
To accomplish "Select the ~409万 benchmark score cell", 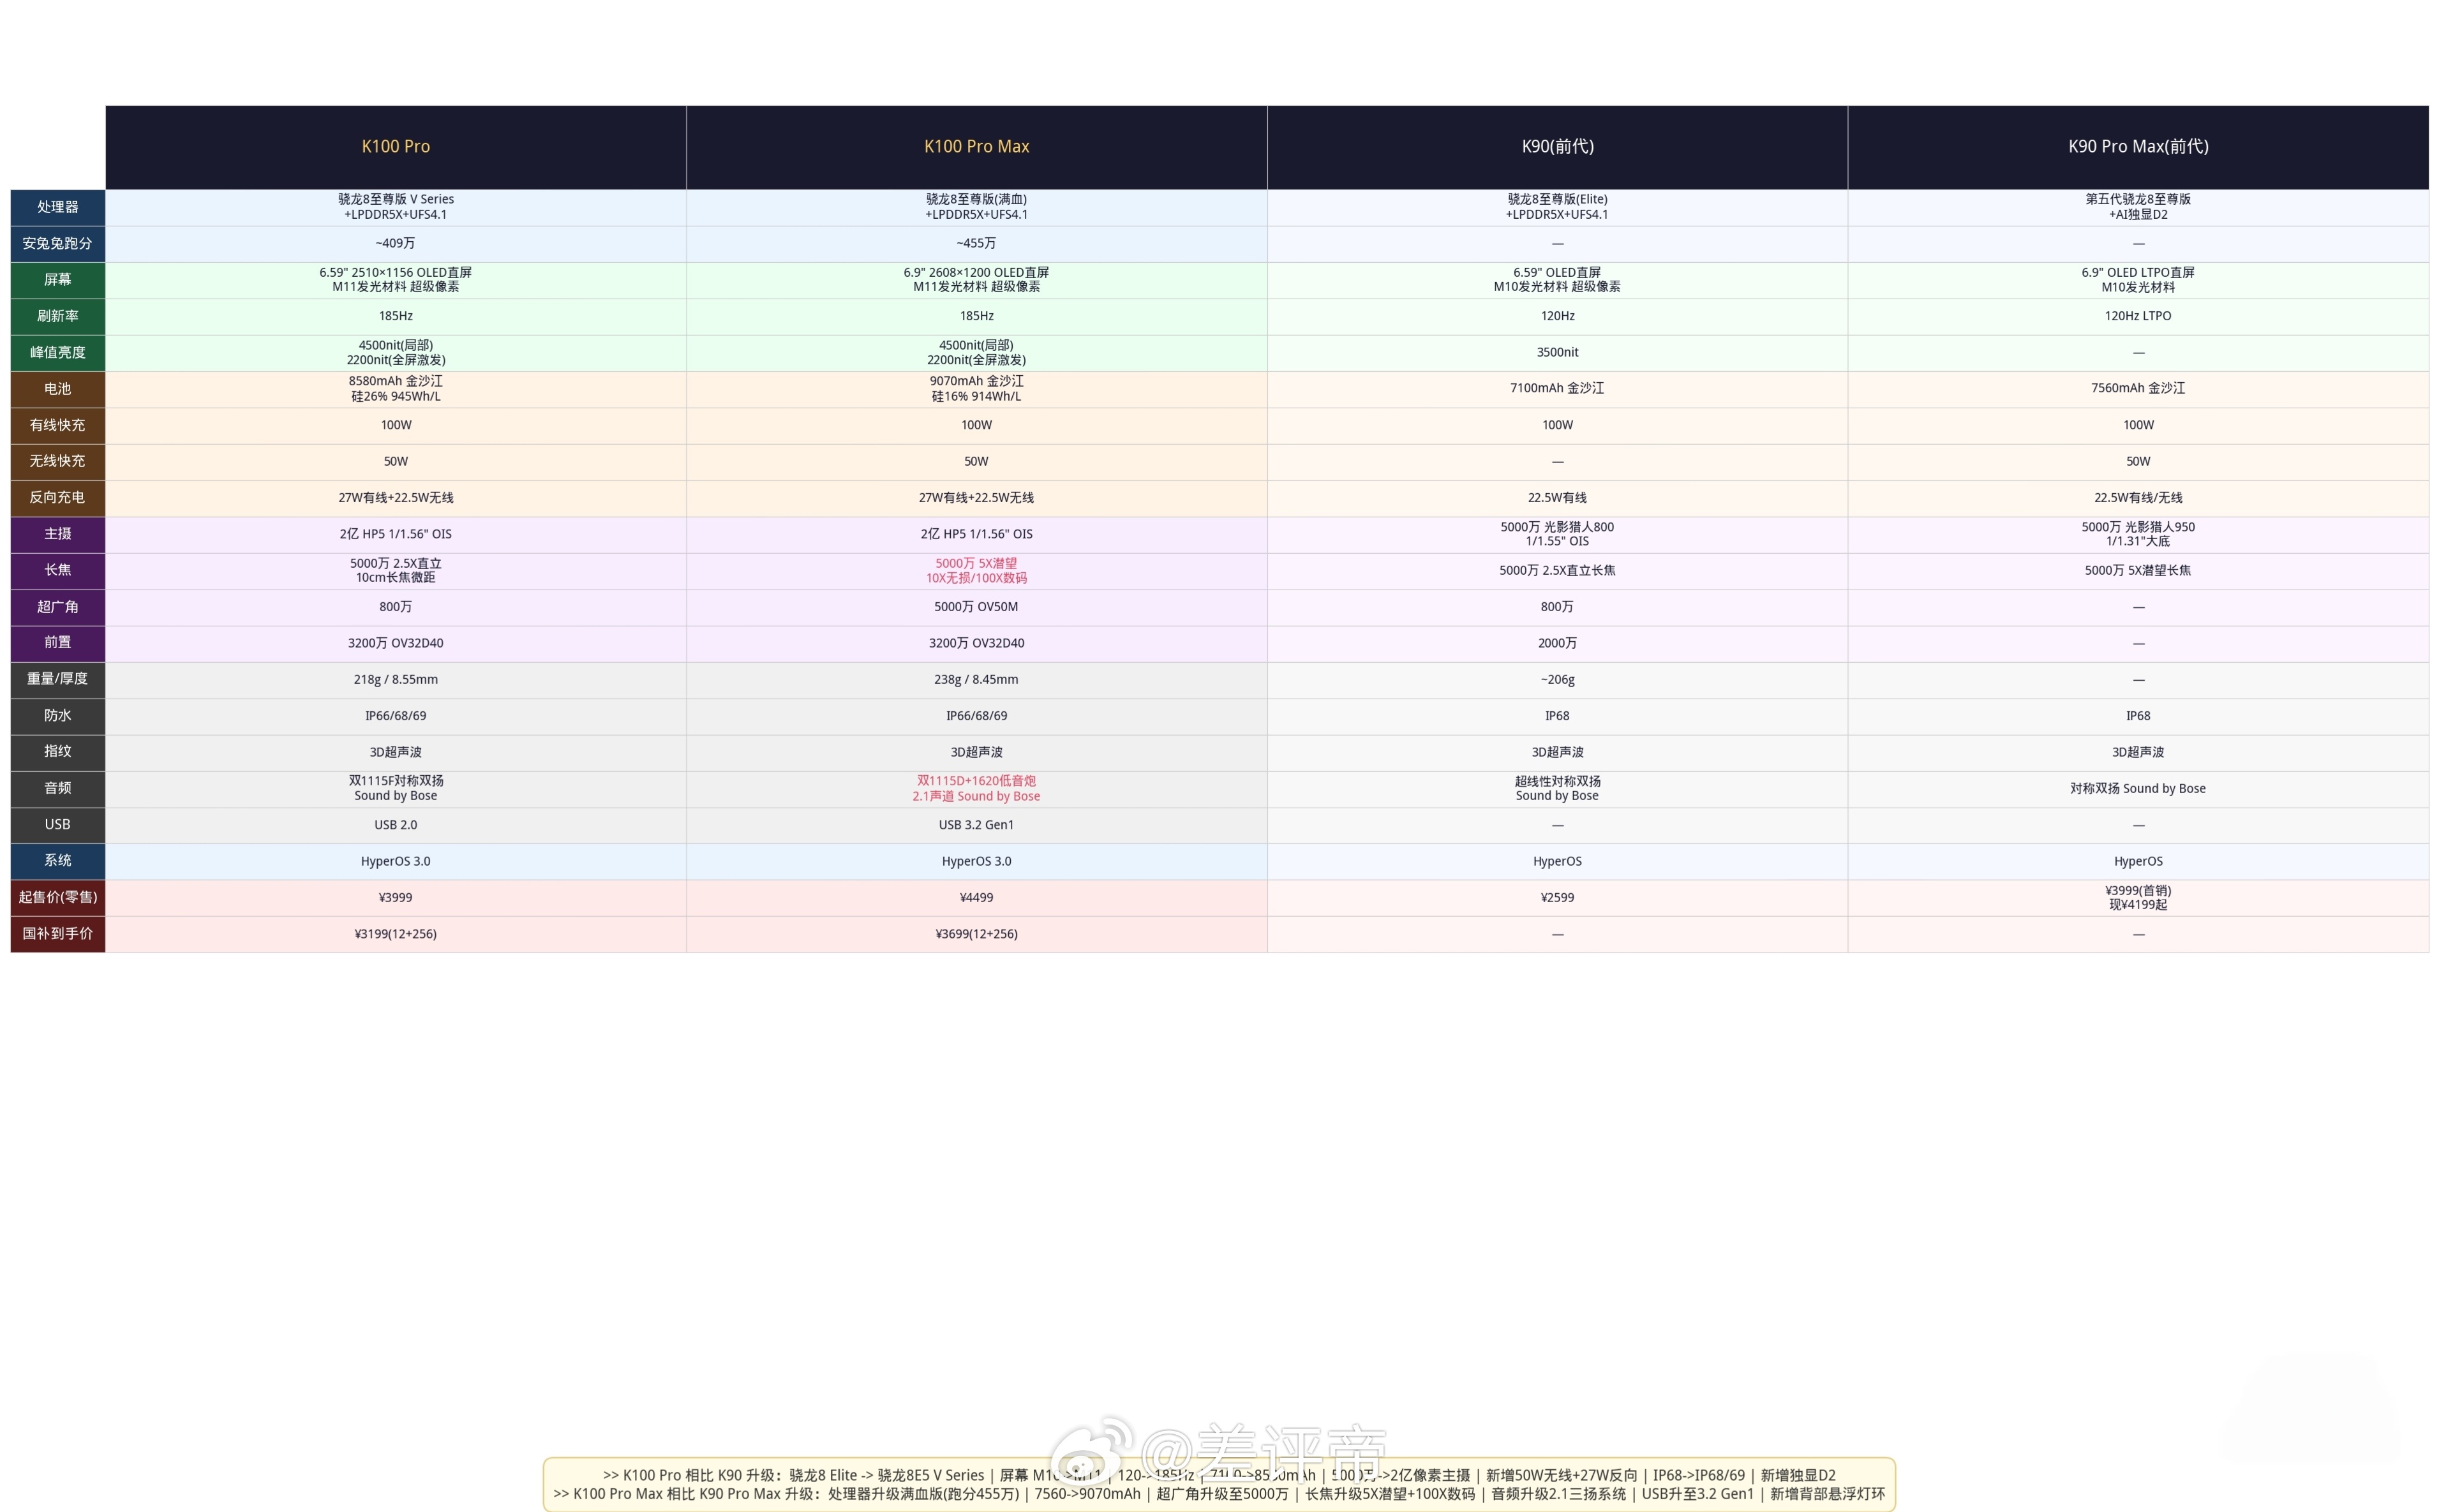I will click(x=396, y=244).
